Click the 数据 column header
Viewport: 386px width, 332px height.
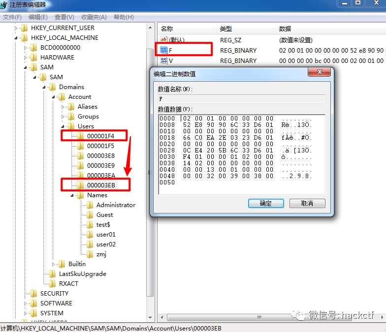(331, 29)
